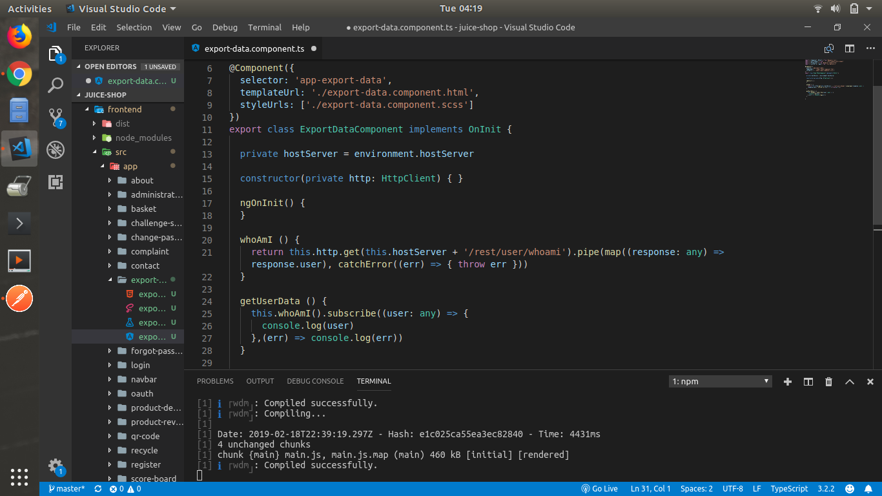The image size is (882, 496).
Task: Open export-data.c... in OPEN EDITORS list
Action: pyautogui.click(x=127, y=81)
